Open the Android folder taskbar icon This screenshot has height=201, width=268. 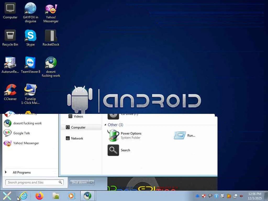click(x=56, y=196)
